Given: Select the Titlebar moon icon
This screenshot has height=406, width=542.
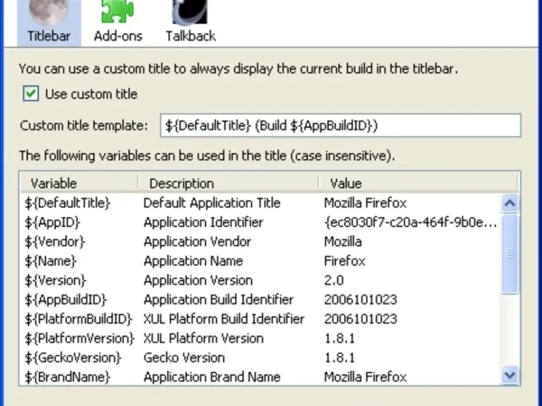Looking at the screenshot, I should pyautogui.click(x=49, y=11).
